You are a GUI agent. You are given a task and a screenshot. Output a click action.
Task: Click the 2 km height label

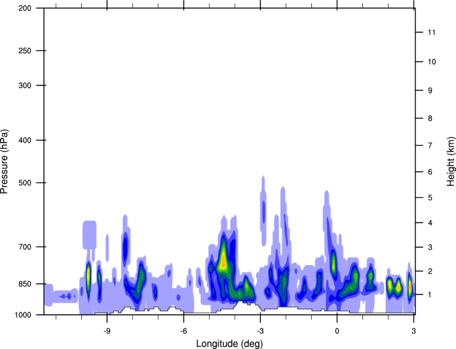(430, 271)
